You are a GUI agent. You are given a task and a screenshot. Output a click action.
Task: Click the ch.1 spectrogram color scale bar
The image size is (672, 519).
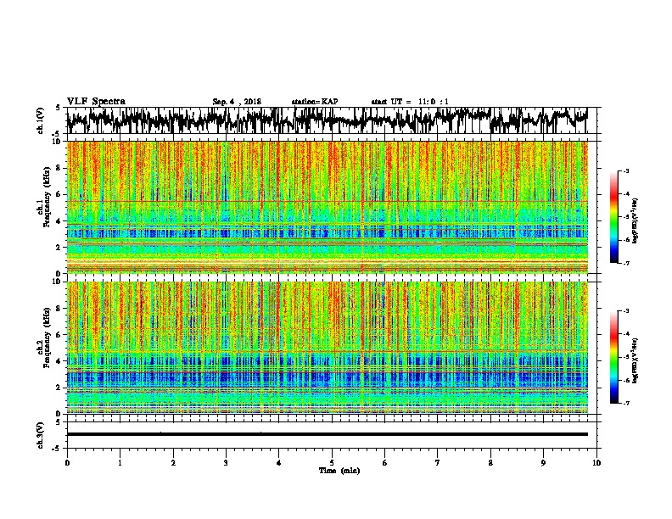(x=614, y=217)
